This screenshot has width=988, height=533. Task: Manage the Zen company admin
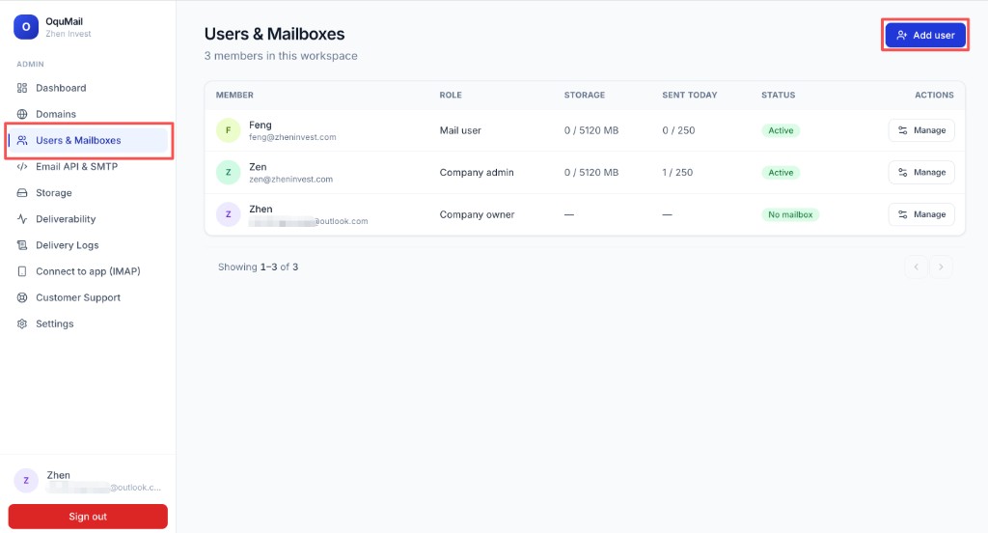(921, 172)
